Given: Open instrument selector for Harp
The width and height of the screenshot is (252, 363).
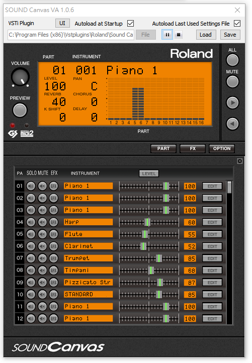Looking at the screenshot, I should (89, 222).
